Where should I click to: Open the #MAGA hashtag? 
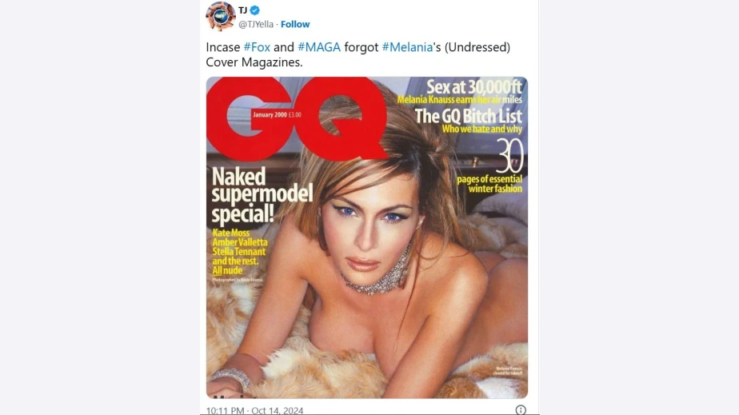319,47
